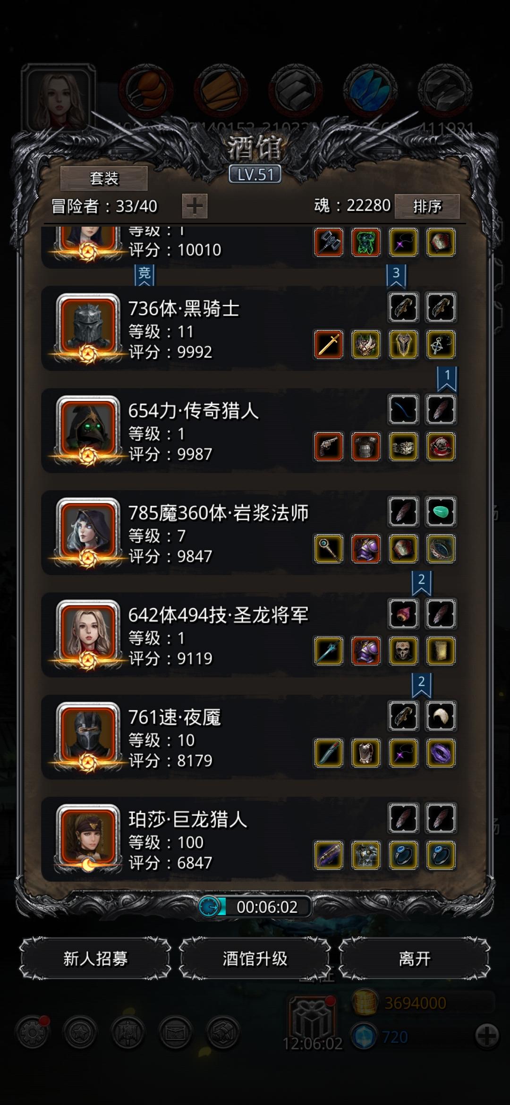The image size is (510, 1105).
Task: Open the 套装 set tab
Action: pyautogui.click(x=104, y=178)
